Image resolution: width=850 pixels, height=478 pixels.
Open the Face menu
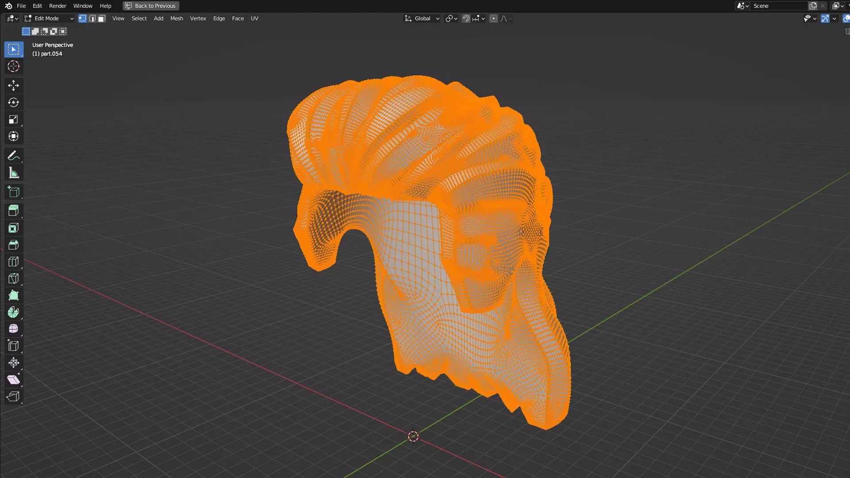(238, 19)
